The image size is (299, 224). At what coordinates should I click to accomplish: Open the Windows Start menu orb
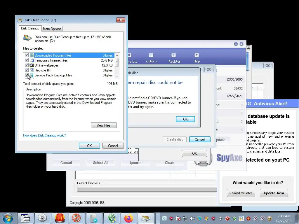[x=8, y=218]
